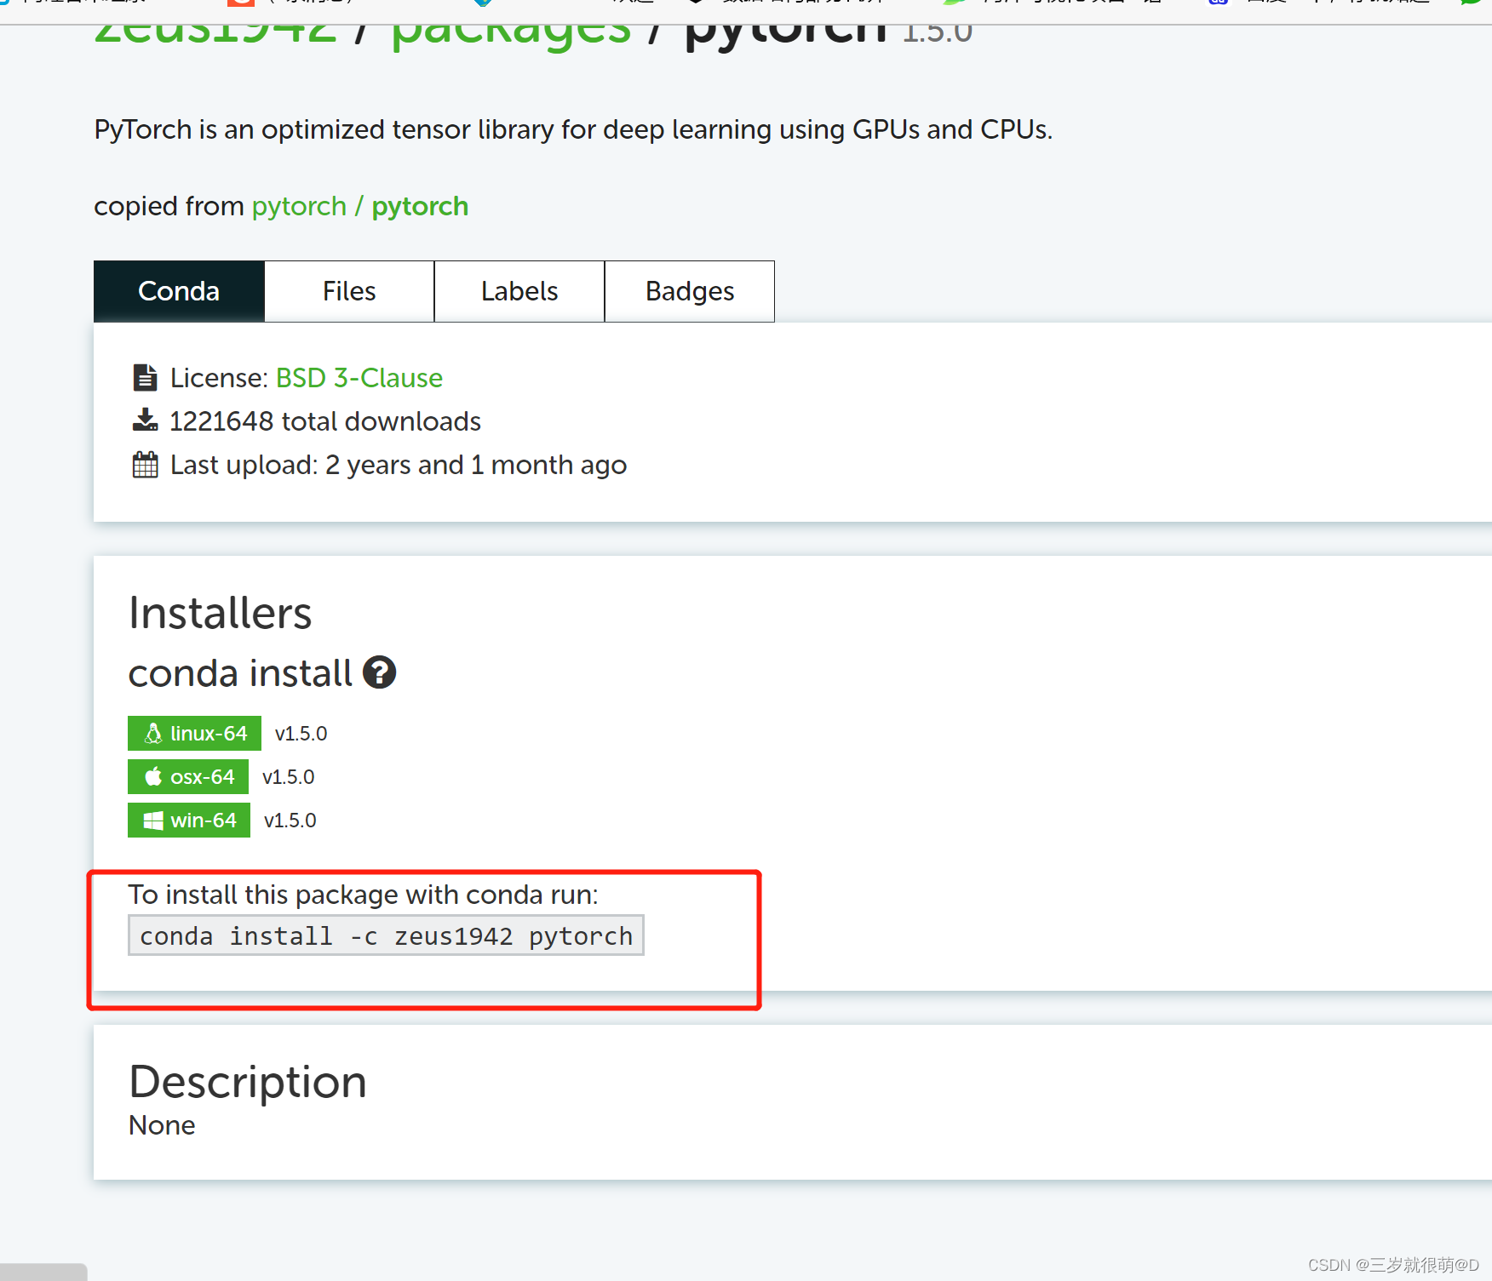Click the 'None' description text
The image size is (1492, 1281).
tap(162, 1125)
